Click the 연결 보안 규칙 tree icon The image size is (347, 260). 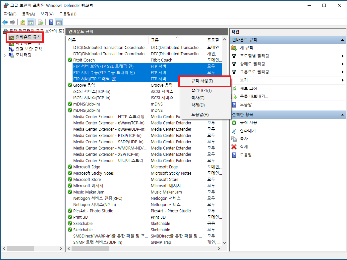pyautogui.click(x=11, y=49)
